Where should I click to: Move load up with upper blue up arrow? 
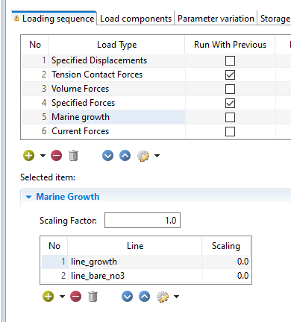[125, 156]
